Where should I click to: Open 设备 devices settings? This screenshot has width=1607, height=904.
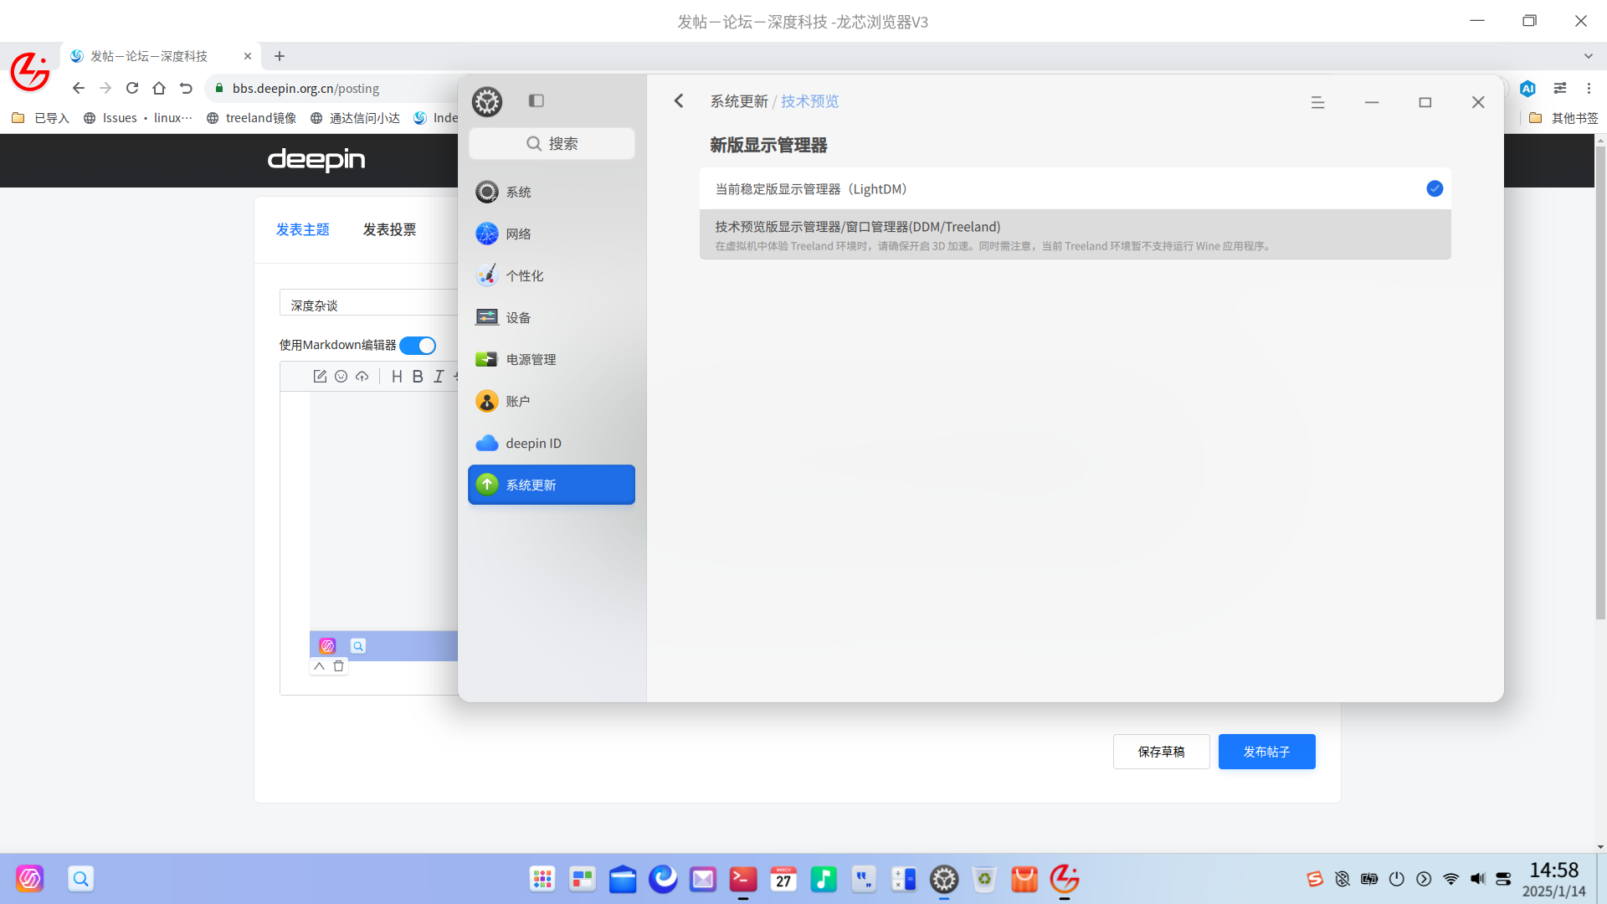tap(551, 317)
